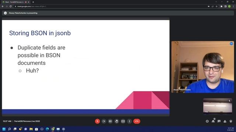Open Microsoft Store on taskbar
The image size is (236, 132).
(37, 129)
